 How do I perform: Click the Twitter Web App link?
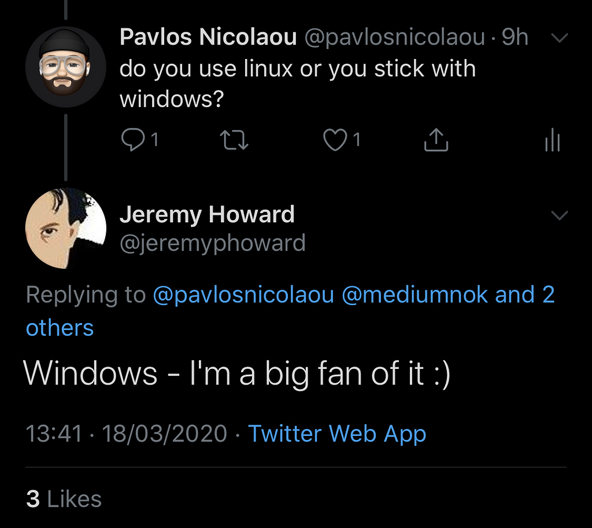(x=337, y=434)
